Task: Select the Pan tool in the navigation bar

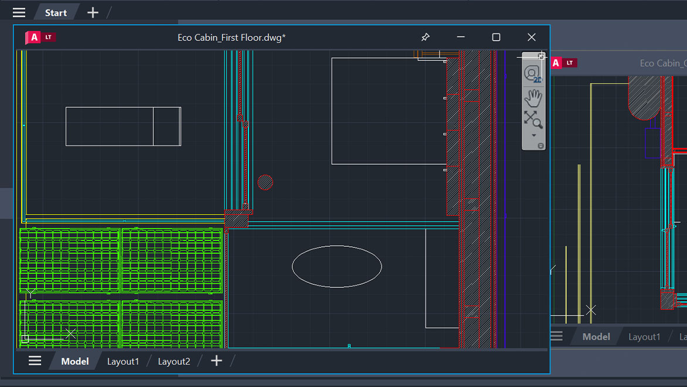Action: point(533,98)
